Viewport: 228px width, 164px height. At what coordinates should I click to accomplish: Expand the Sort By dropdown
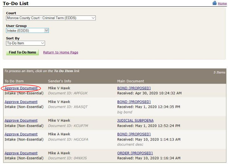pos(25,43)
